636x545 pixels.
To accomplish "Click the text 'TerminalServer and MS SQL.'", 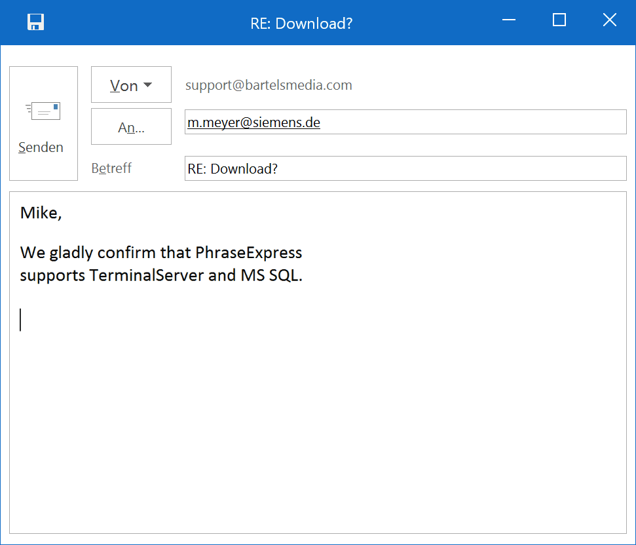I will click(x=196, y=275).
